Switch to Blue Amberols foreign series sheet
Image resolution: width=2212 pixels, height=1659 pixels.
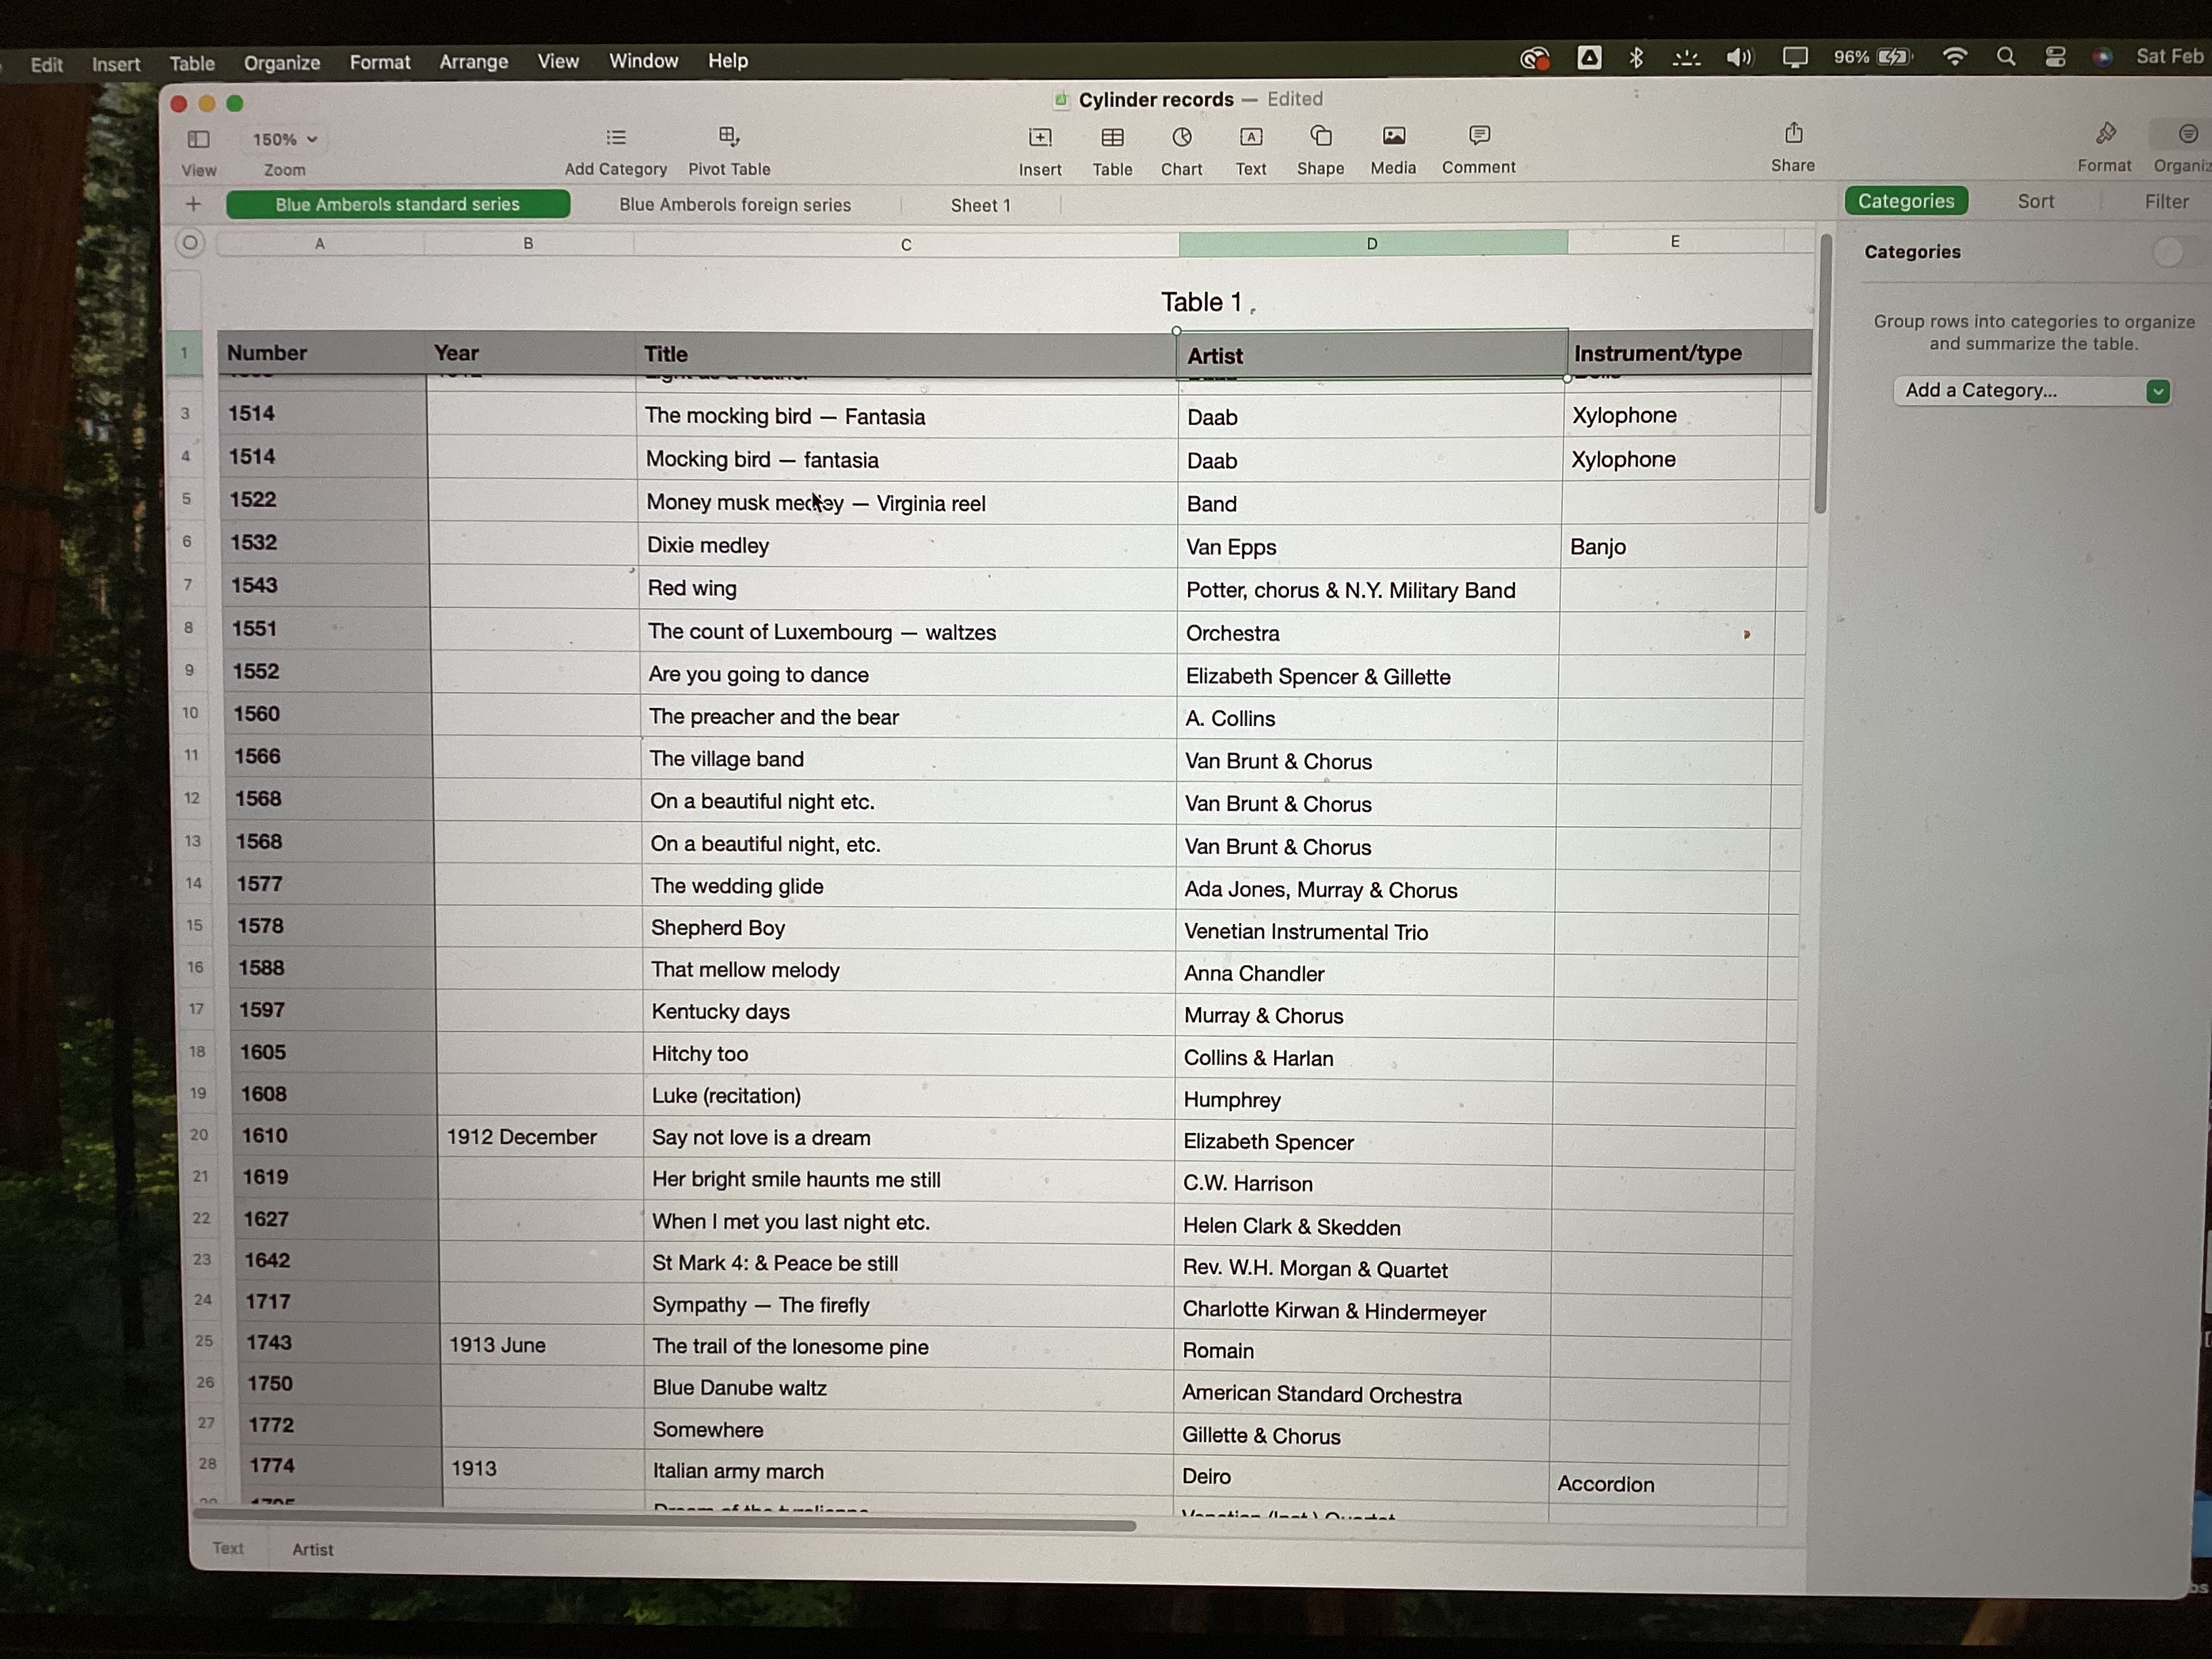[x=735, y=205]
